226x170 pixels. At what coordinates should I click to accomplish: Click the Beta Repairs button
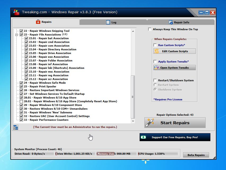click(196, 155)
